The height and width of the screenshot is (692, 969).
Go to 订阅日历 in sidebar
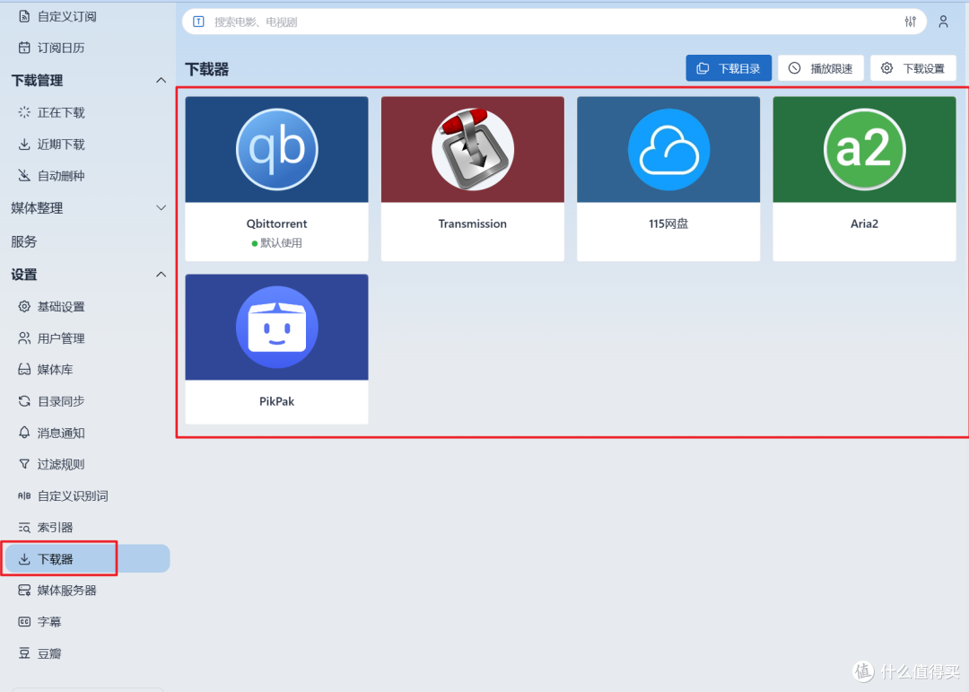click(61, 48)
